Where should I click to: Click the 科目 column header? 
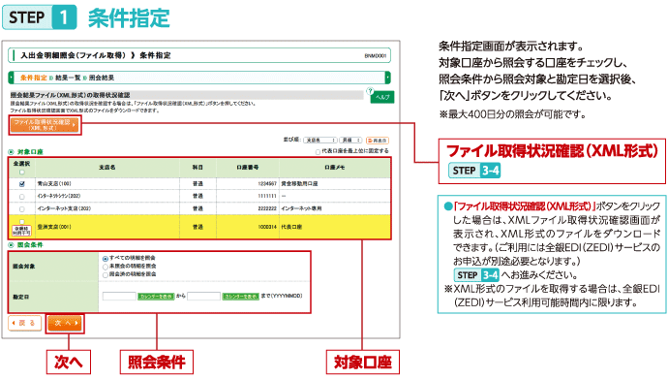point(197,168)
